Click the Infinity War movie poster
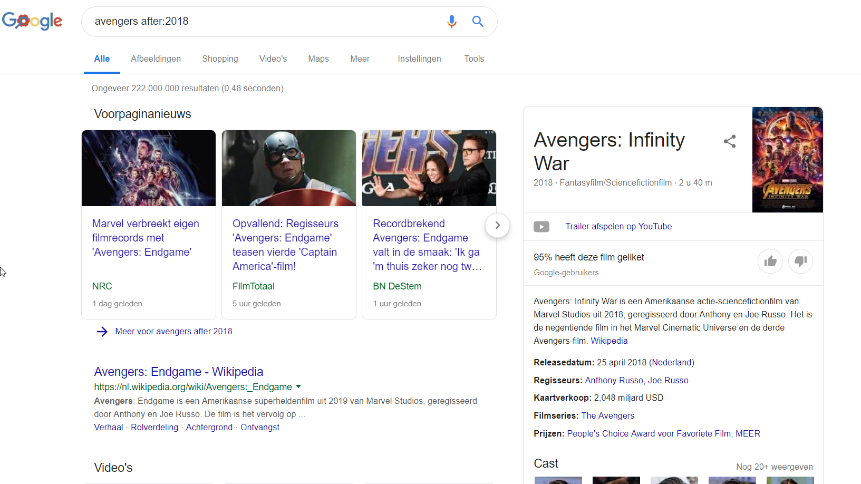Image resolution: width=861 pixels, height=484 pixels. [787, 160]
